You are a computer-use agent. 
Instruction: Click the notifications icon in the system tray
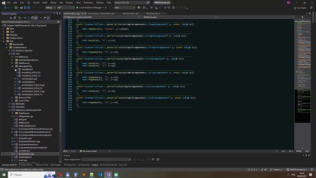click(x=311, y=175)
